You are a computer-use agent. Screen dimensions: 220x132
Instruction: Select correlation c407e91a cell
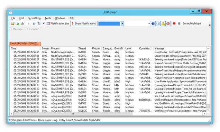(145, 67)
